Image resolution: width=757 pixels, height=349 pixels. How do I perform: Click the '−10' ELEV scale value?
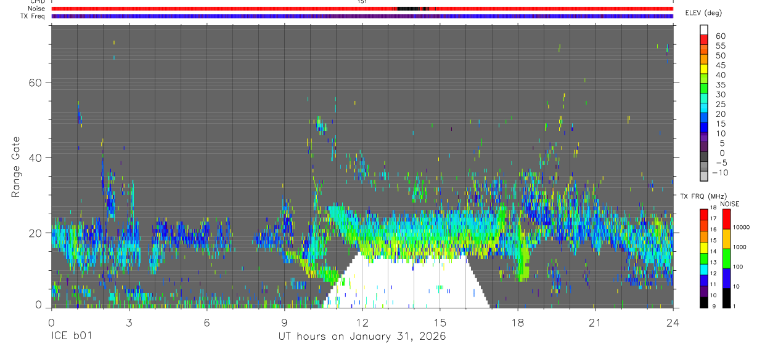point(719,173)
